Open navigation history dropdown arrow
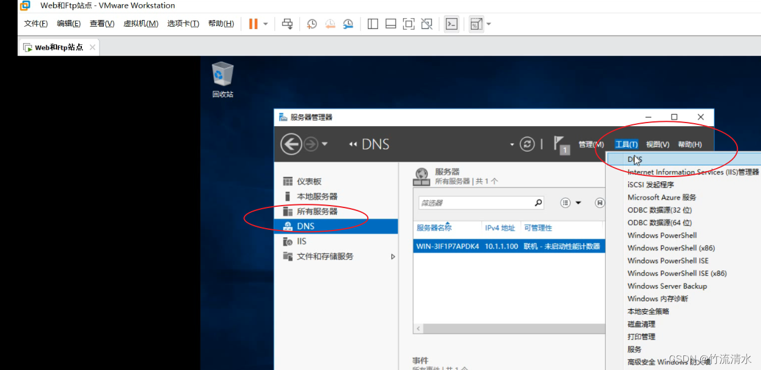The height and width of the screenshot is (370, 761). click(x=325, y=144)
